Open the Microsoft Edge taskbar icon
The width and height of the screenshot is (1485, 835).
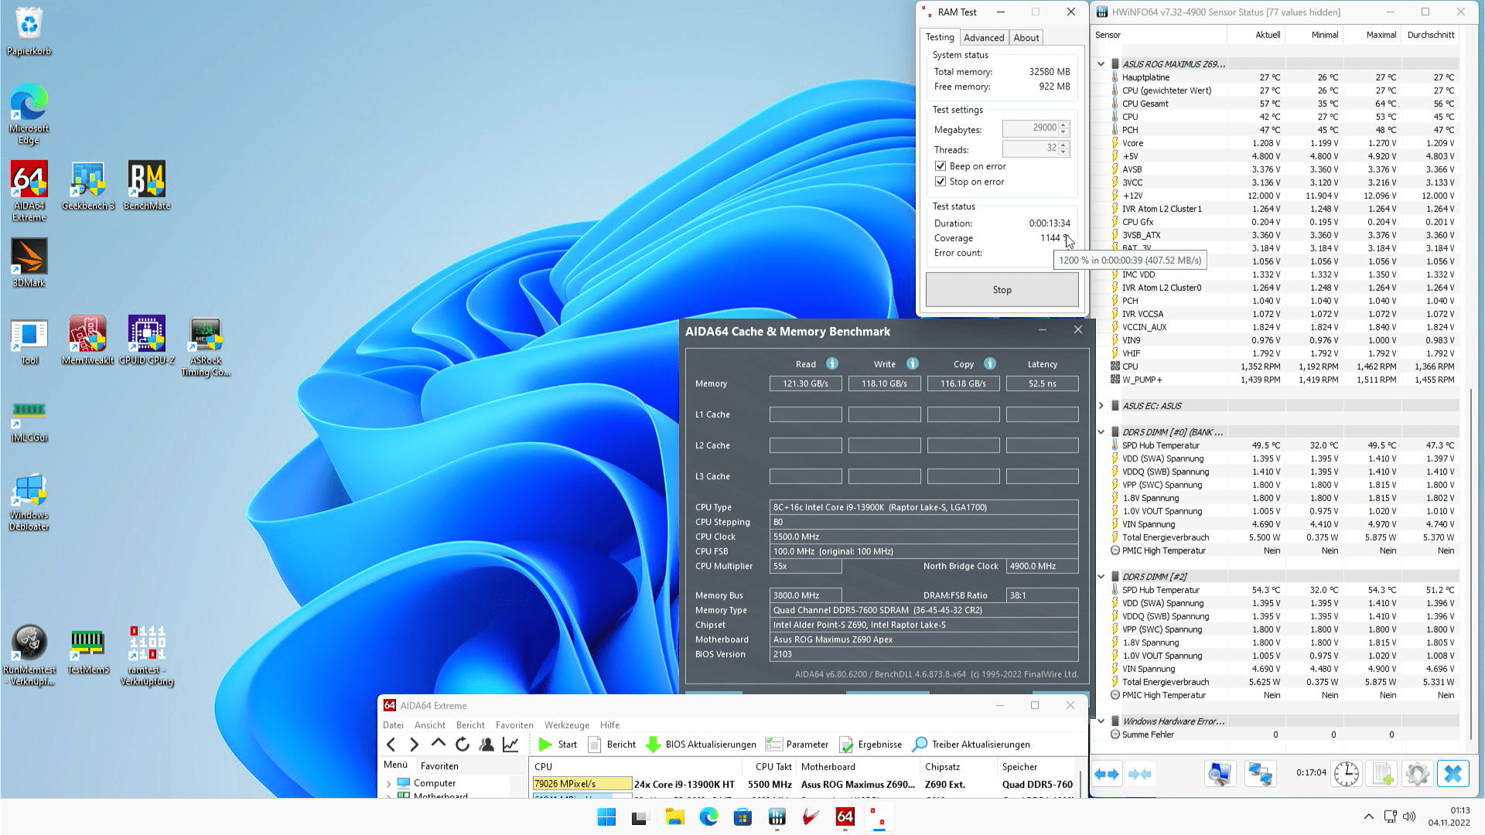click(x=708, y=817)
